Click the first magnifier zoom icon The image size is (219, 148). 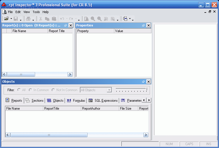point(93,19)
